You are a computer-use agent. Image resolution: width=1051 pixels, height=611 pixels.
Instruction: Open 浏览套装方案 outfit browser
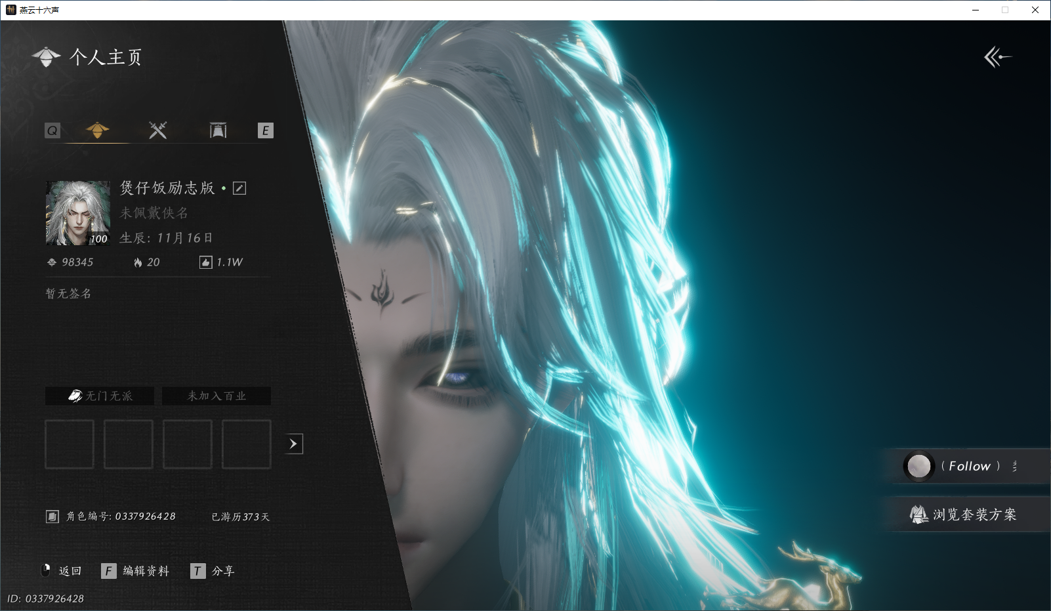point(968,514)
